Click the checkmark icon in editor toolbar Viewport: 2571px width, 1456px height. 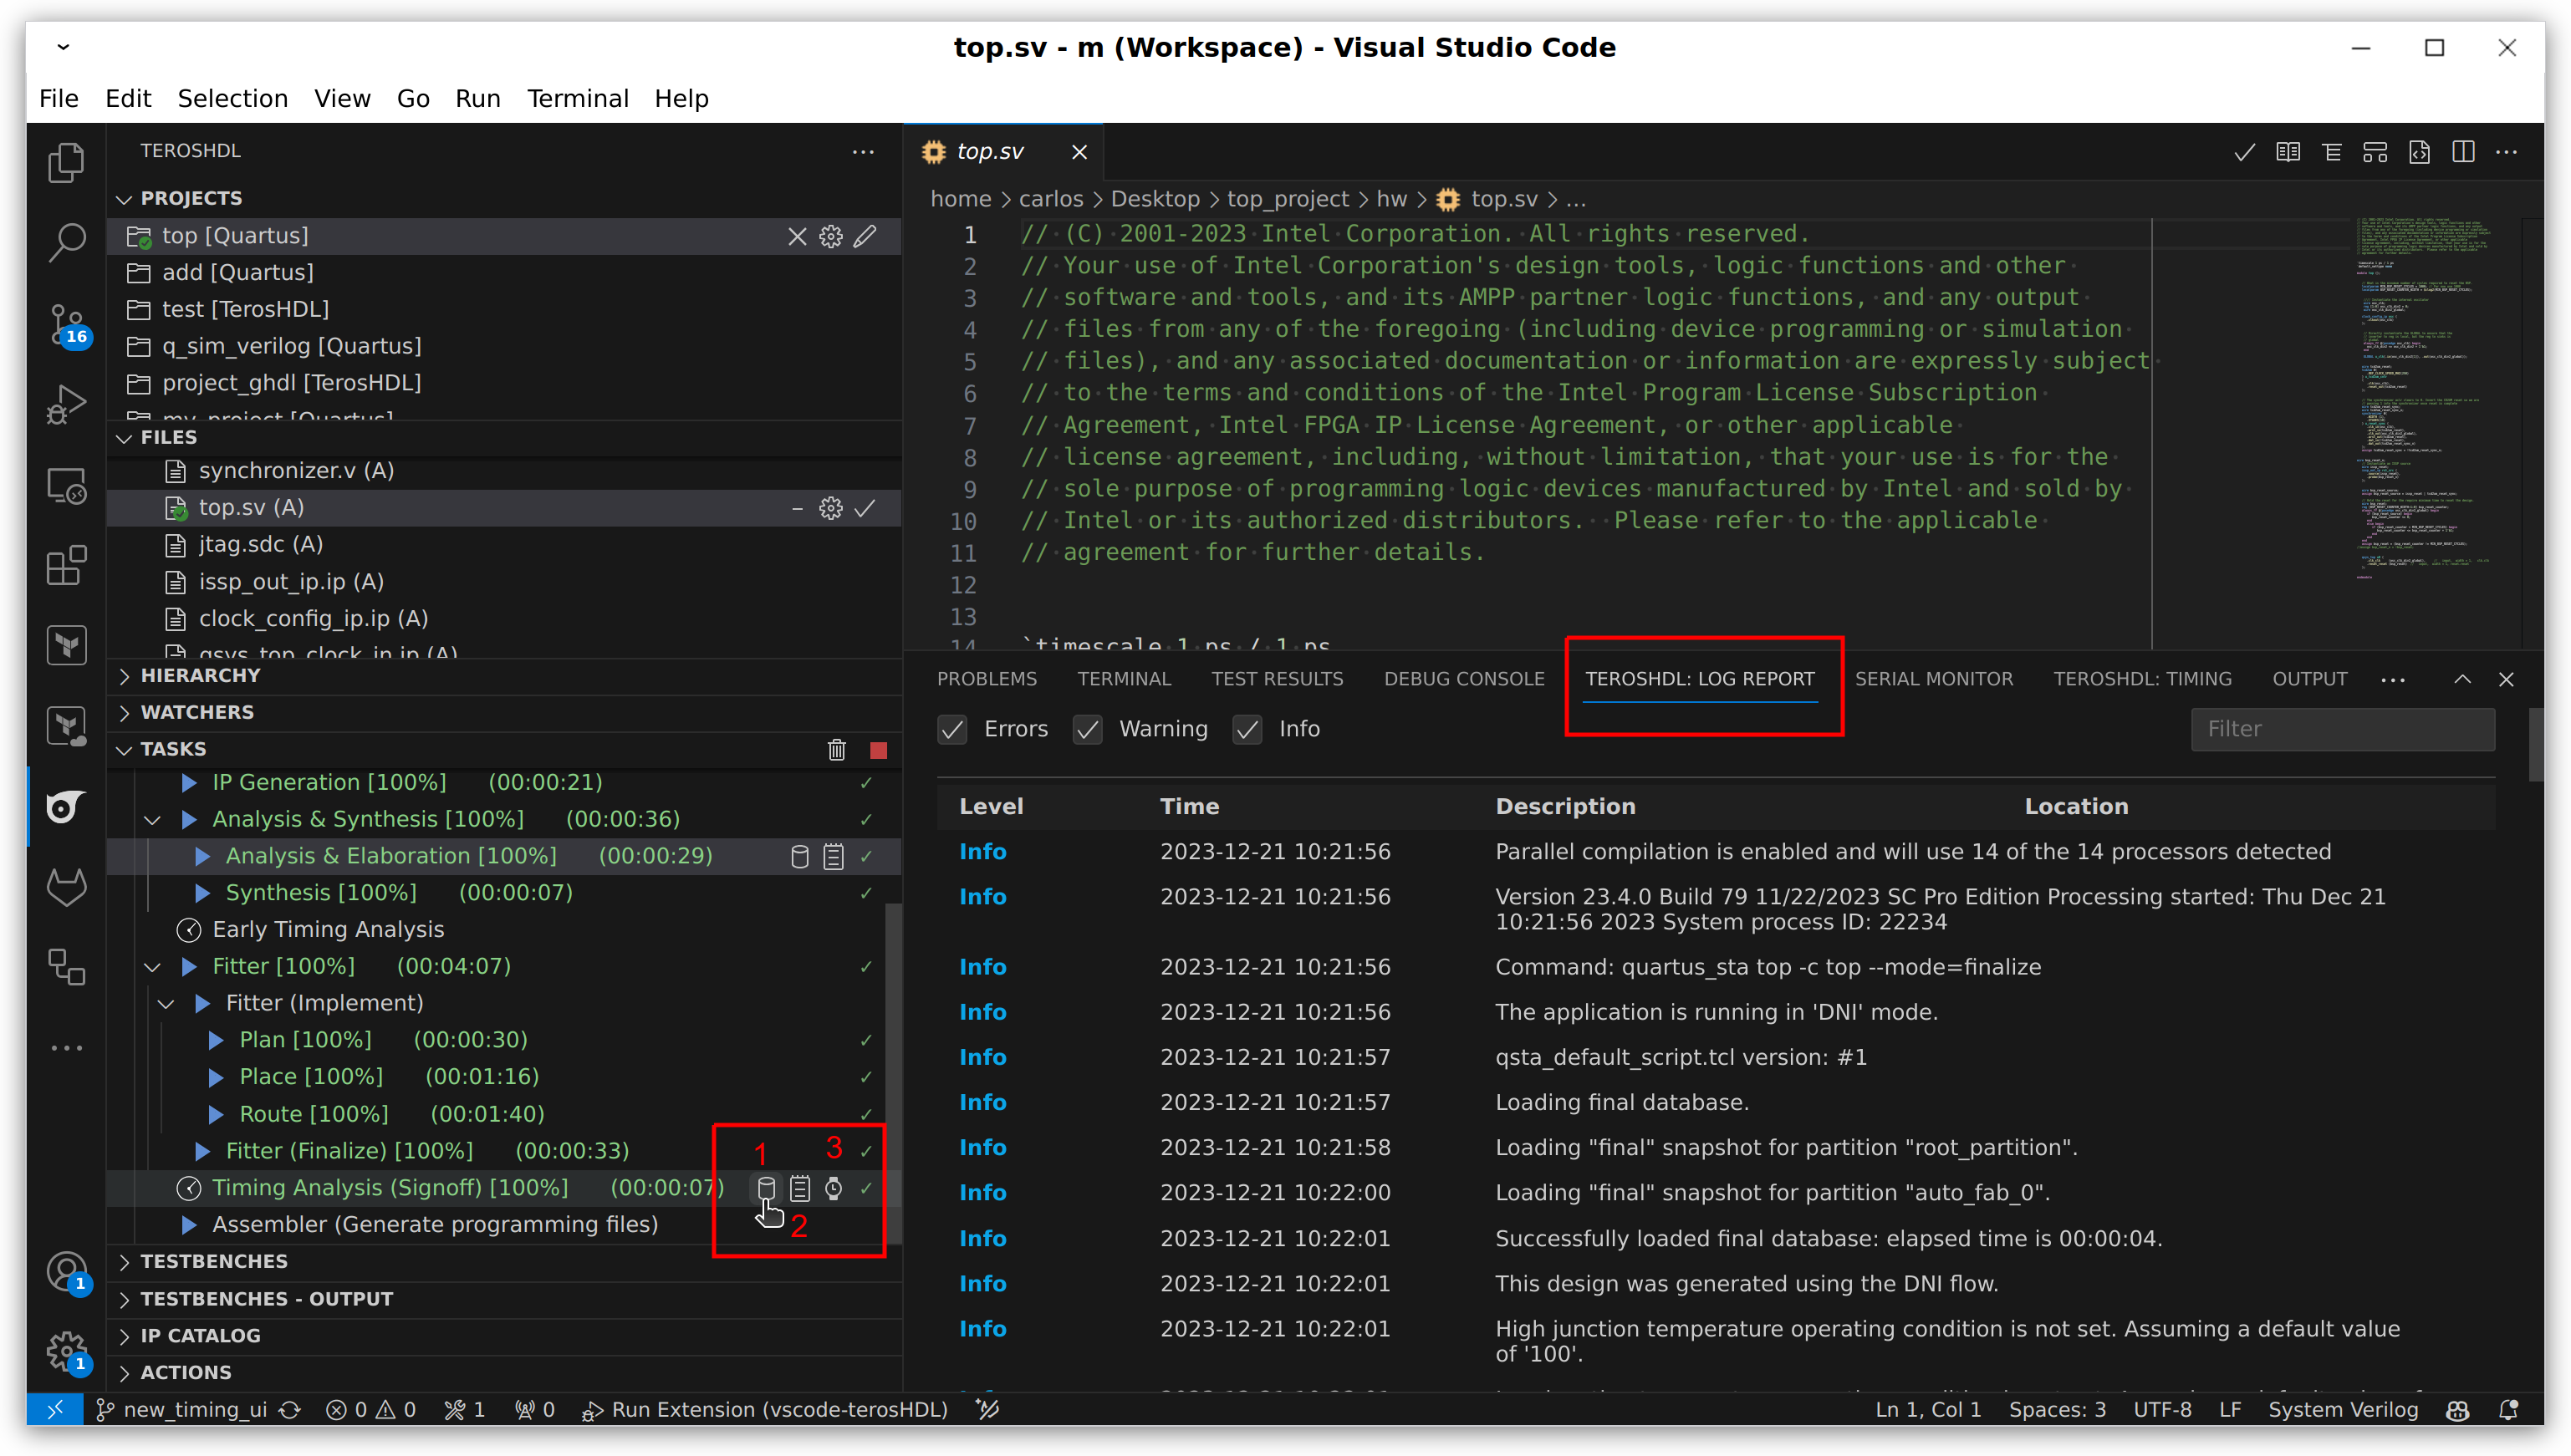(x=2244, y=152)
